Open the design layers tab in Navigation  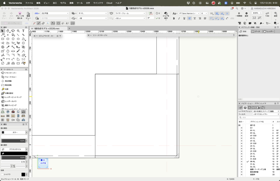(245, 108)
